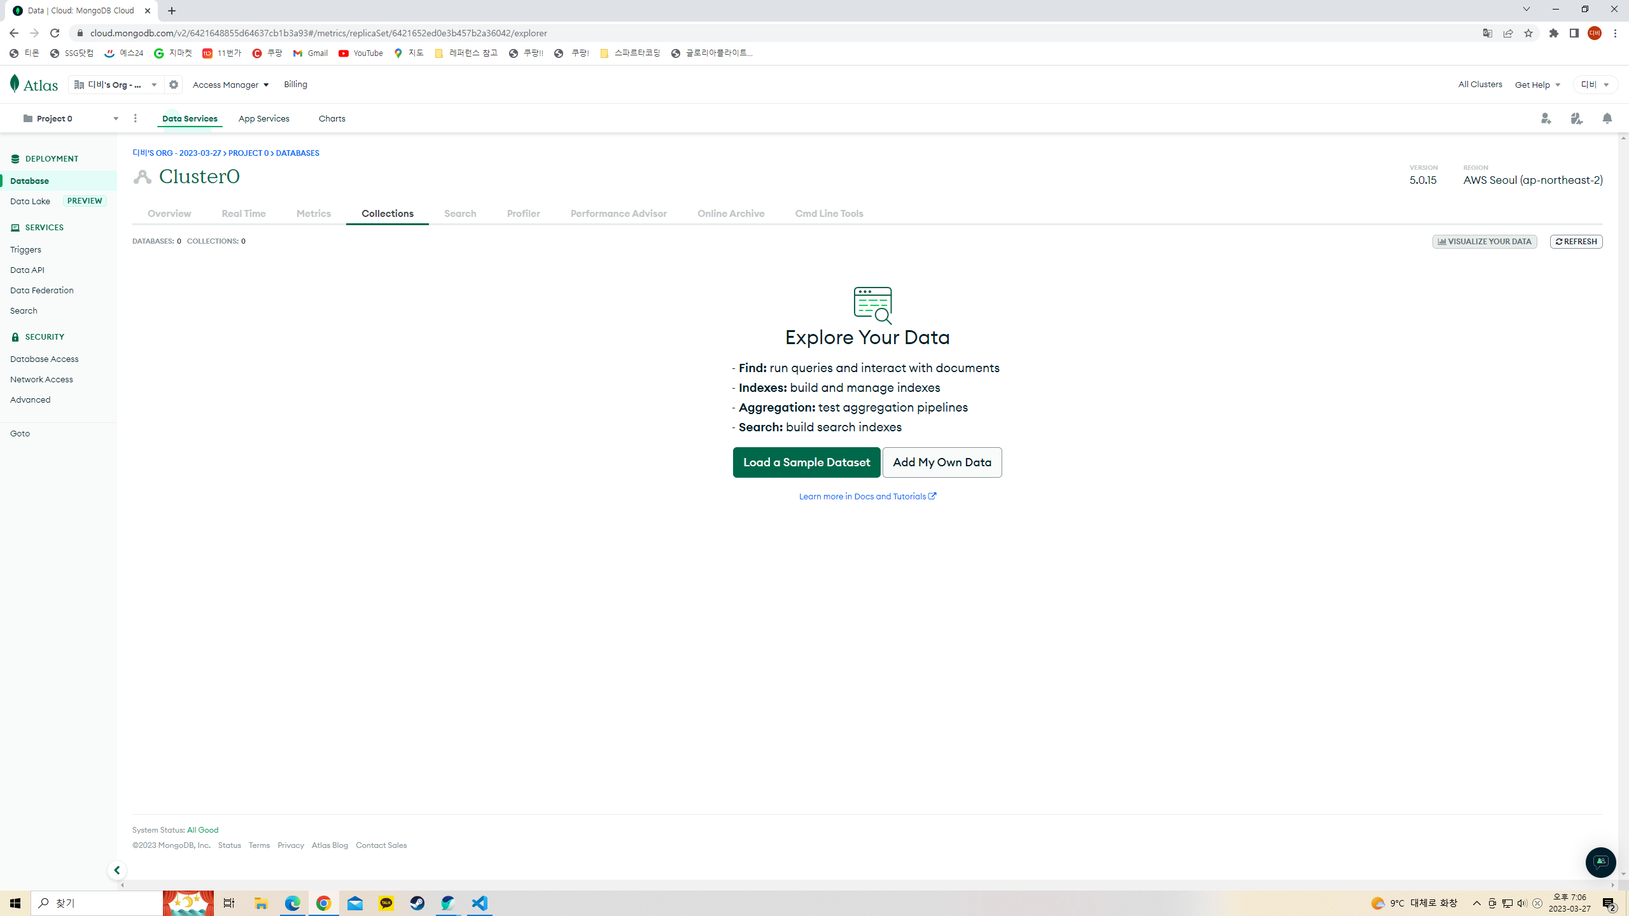Click the DATABASES breadcrumb link
The width and height of the screenshot is (1629, 916).
point(297,153)
